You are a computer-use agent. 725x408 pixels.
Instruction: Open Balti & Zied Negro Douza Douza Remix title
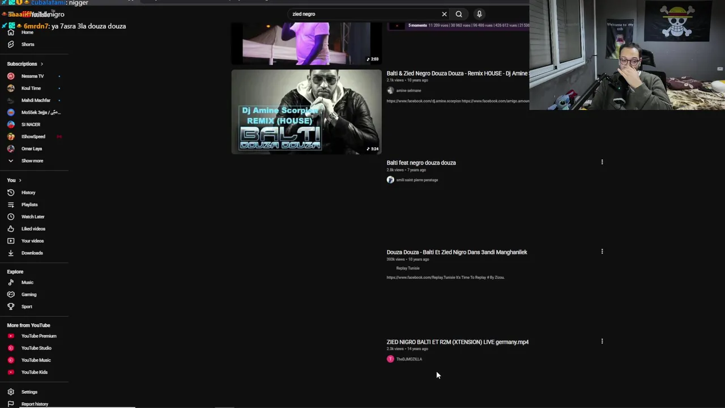click(458, 73)
